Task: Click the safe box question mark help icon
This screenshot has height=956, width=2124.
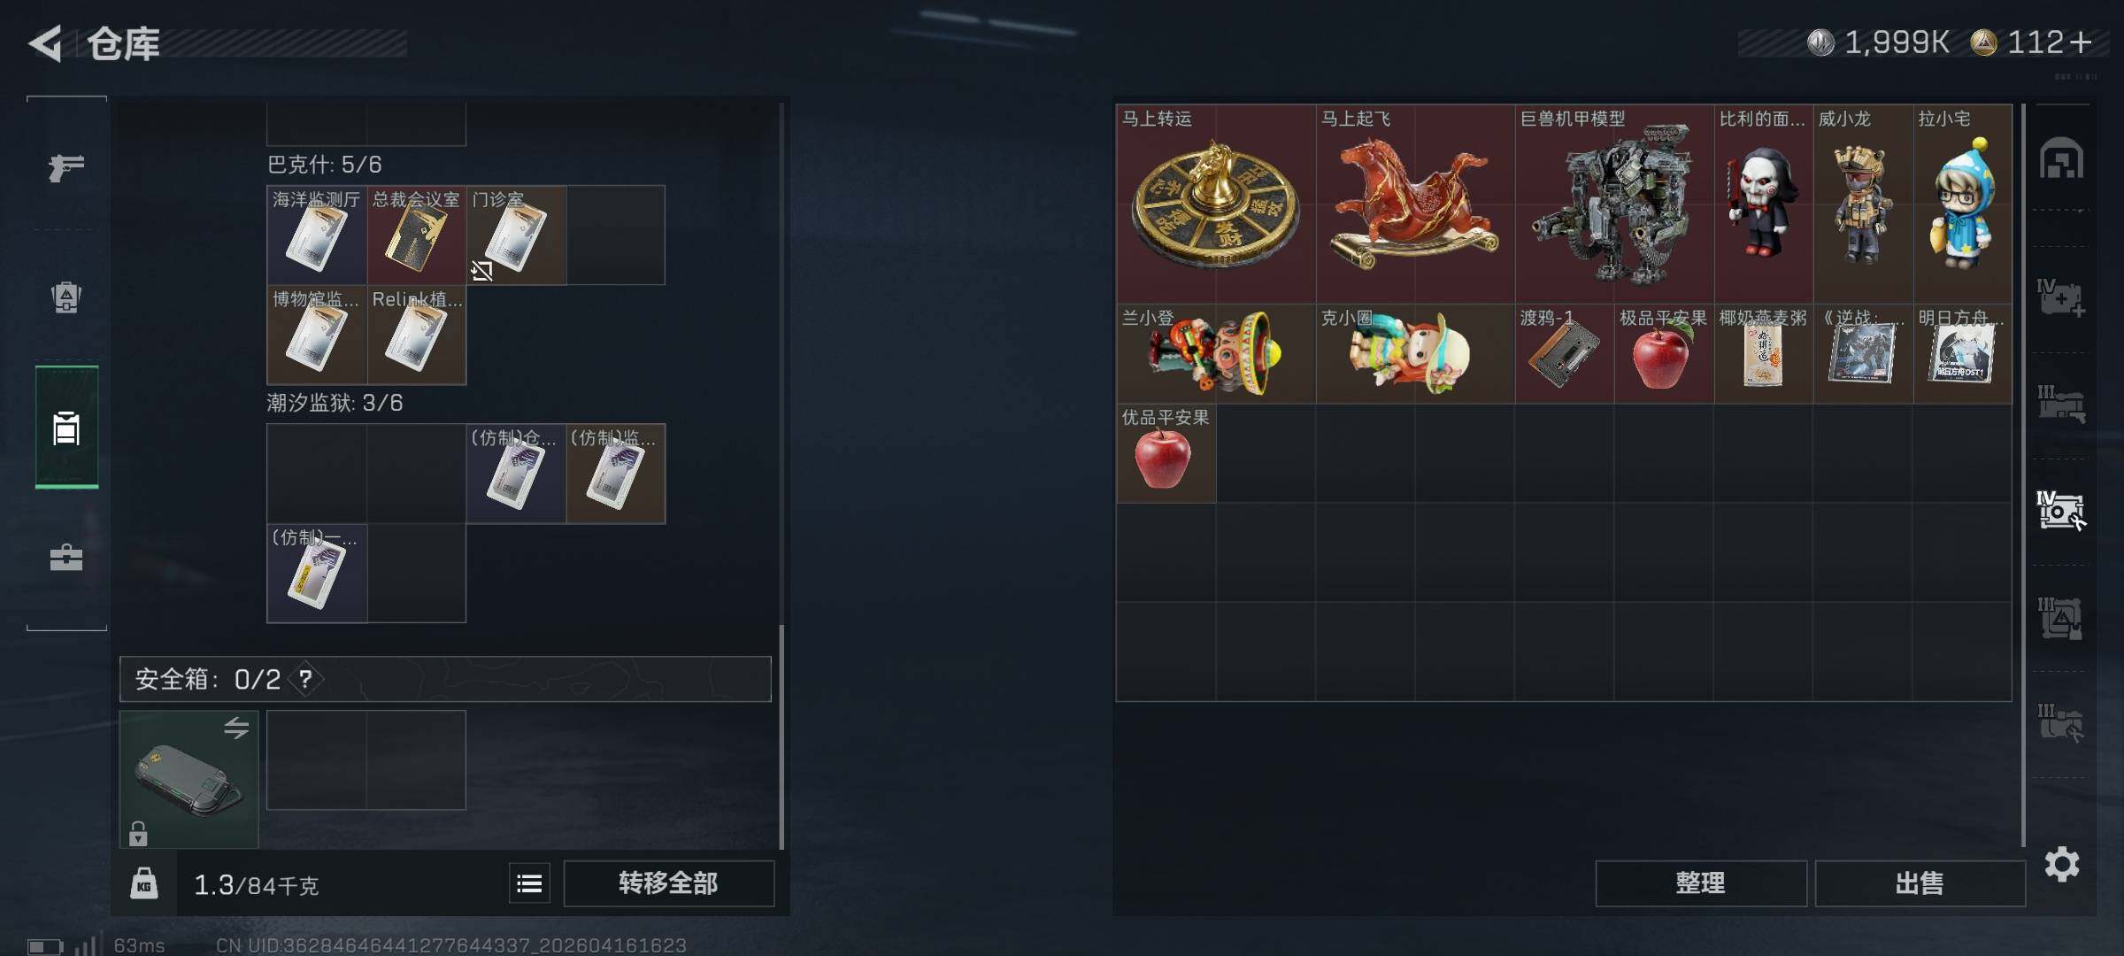Action: tap(305, 679)
